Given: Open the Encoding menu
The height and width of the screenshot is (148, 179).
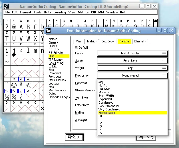Looking at the screenshot, I should 60,12.
